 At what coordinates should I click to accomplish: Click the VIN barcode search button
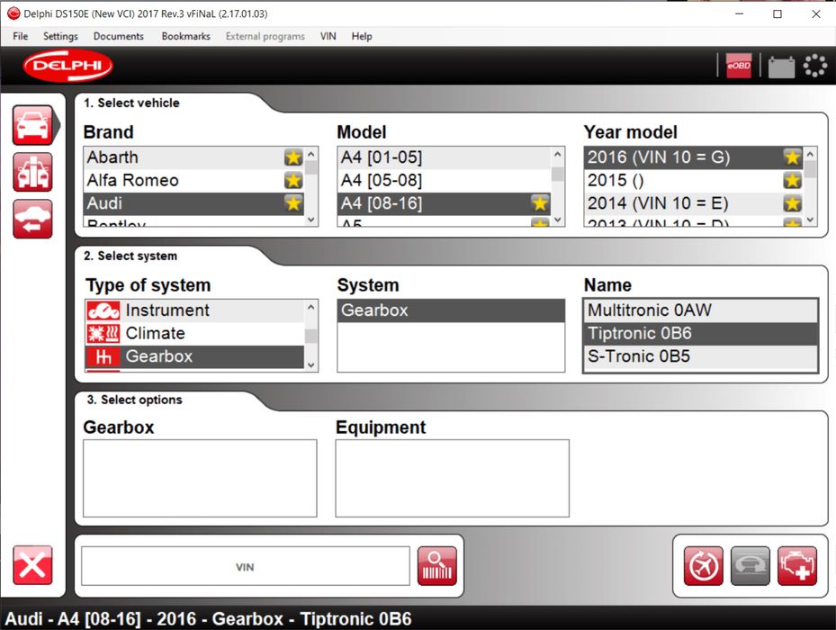pyautogui.click(x=436, y=566)
